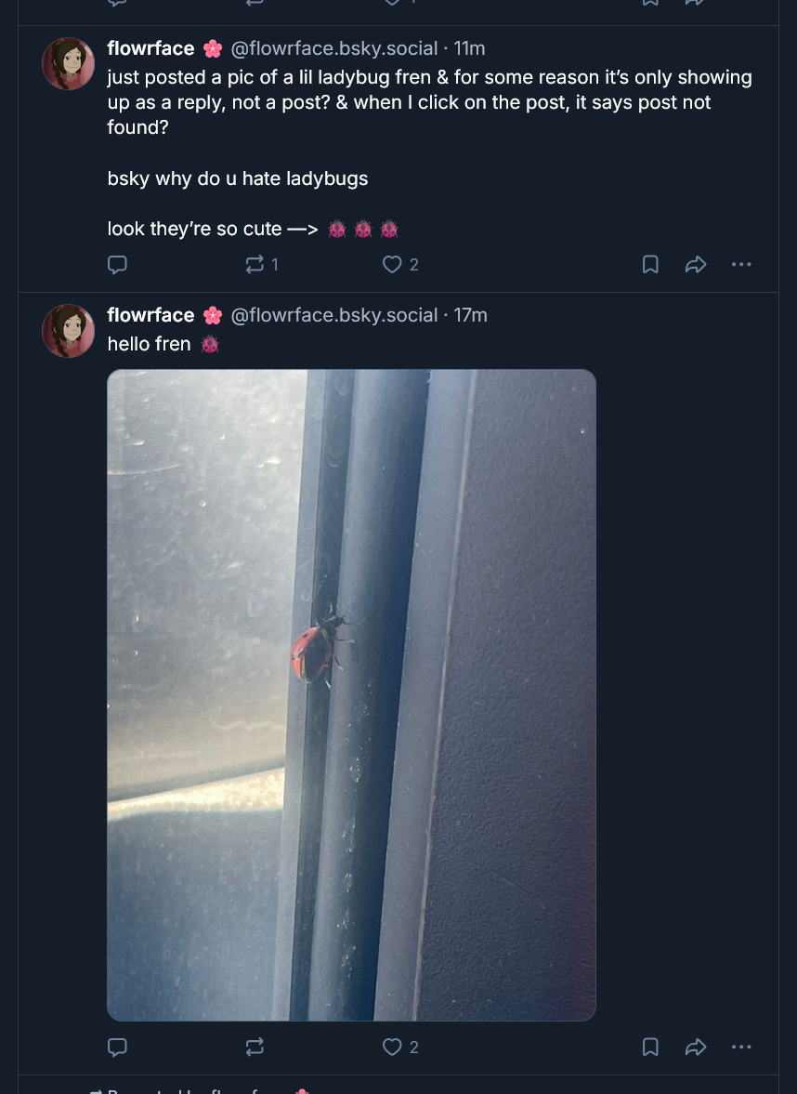Click flowrface's avatar beside "hello fren"
Image resolution: width=797 pixels, height=1094 pixels.
(x=68, y=331)
